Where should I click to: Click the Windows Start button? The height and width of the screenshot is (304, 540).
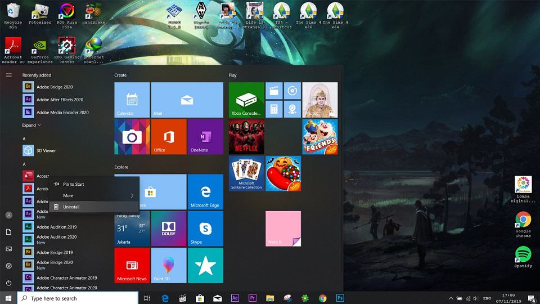(x=8, y=298)
